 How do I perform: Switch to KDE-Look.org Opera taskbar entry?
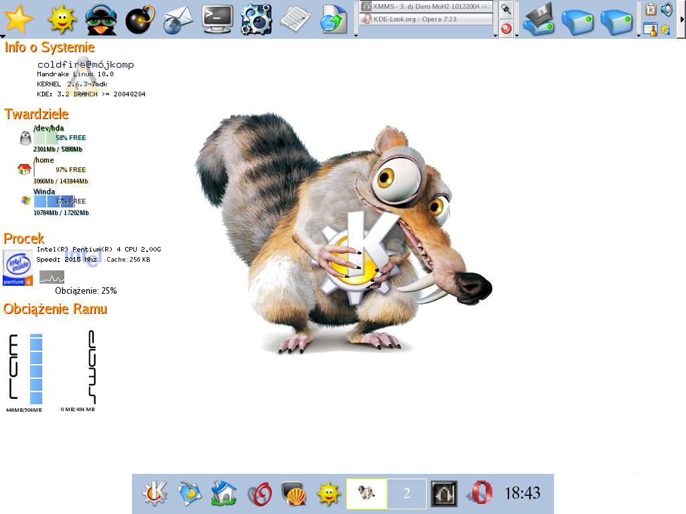coord(426,19)
